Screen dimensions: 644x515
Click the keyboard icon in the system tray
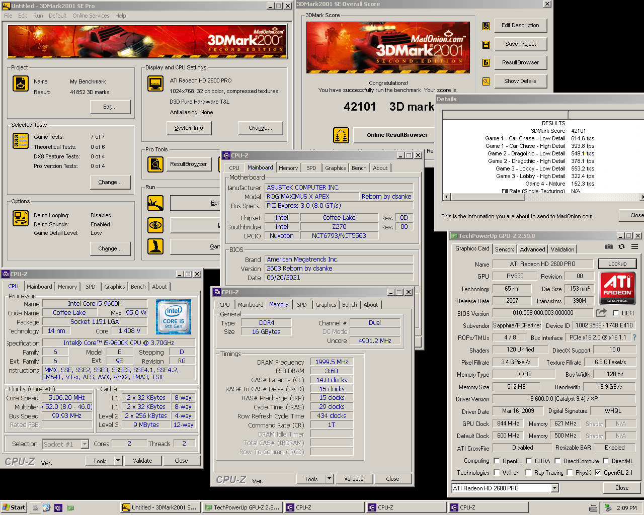click(x=593, y=508)
